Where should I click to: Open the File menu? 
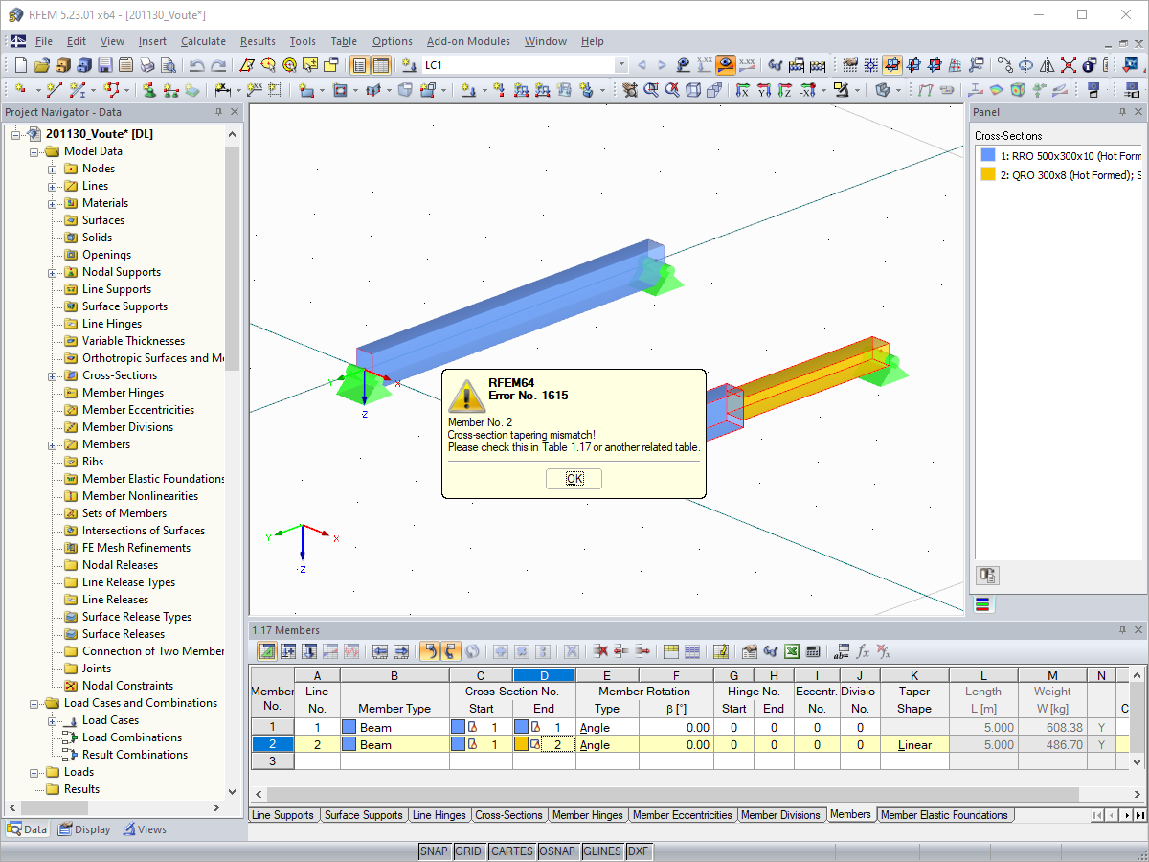coord(44,41)
